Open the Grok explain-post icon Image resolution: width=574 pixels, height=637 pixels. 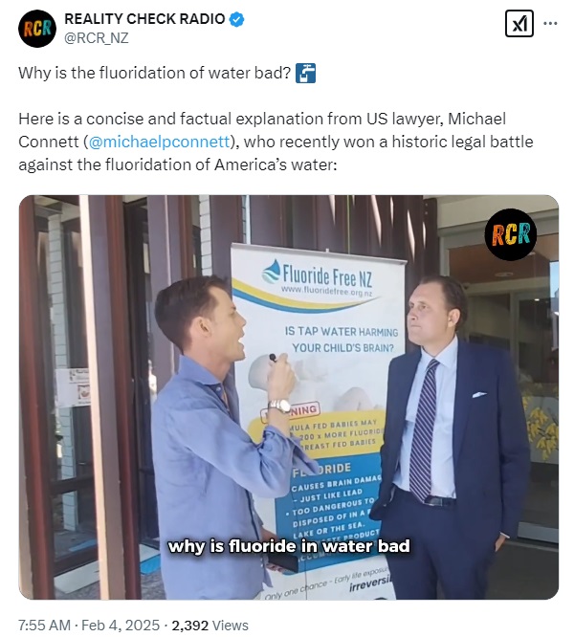click(x=519, y=24)
